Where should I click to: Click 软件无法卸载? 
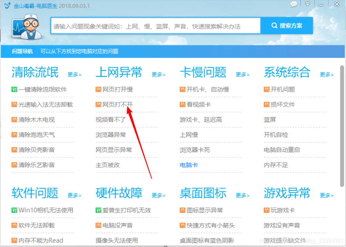tap(37, 225)
